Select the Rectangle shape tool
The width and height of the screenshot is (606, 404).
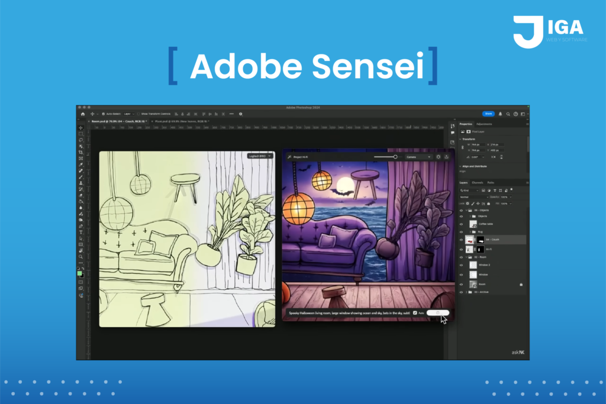point(80,244)
